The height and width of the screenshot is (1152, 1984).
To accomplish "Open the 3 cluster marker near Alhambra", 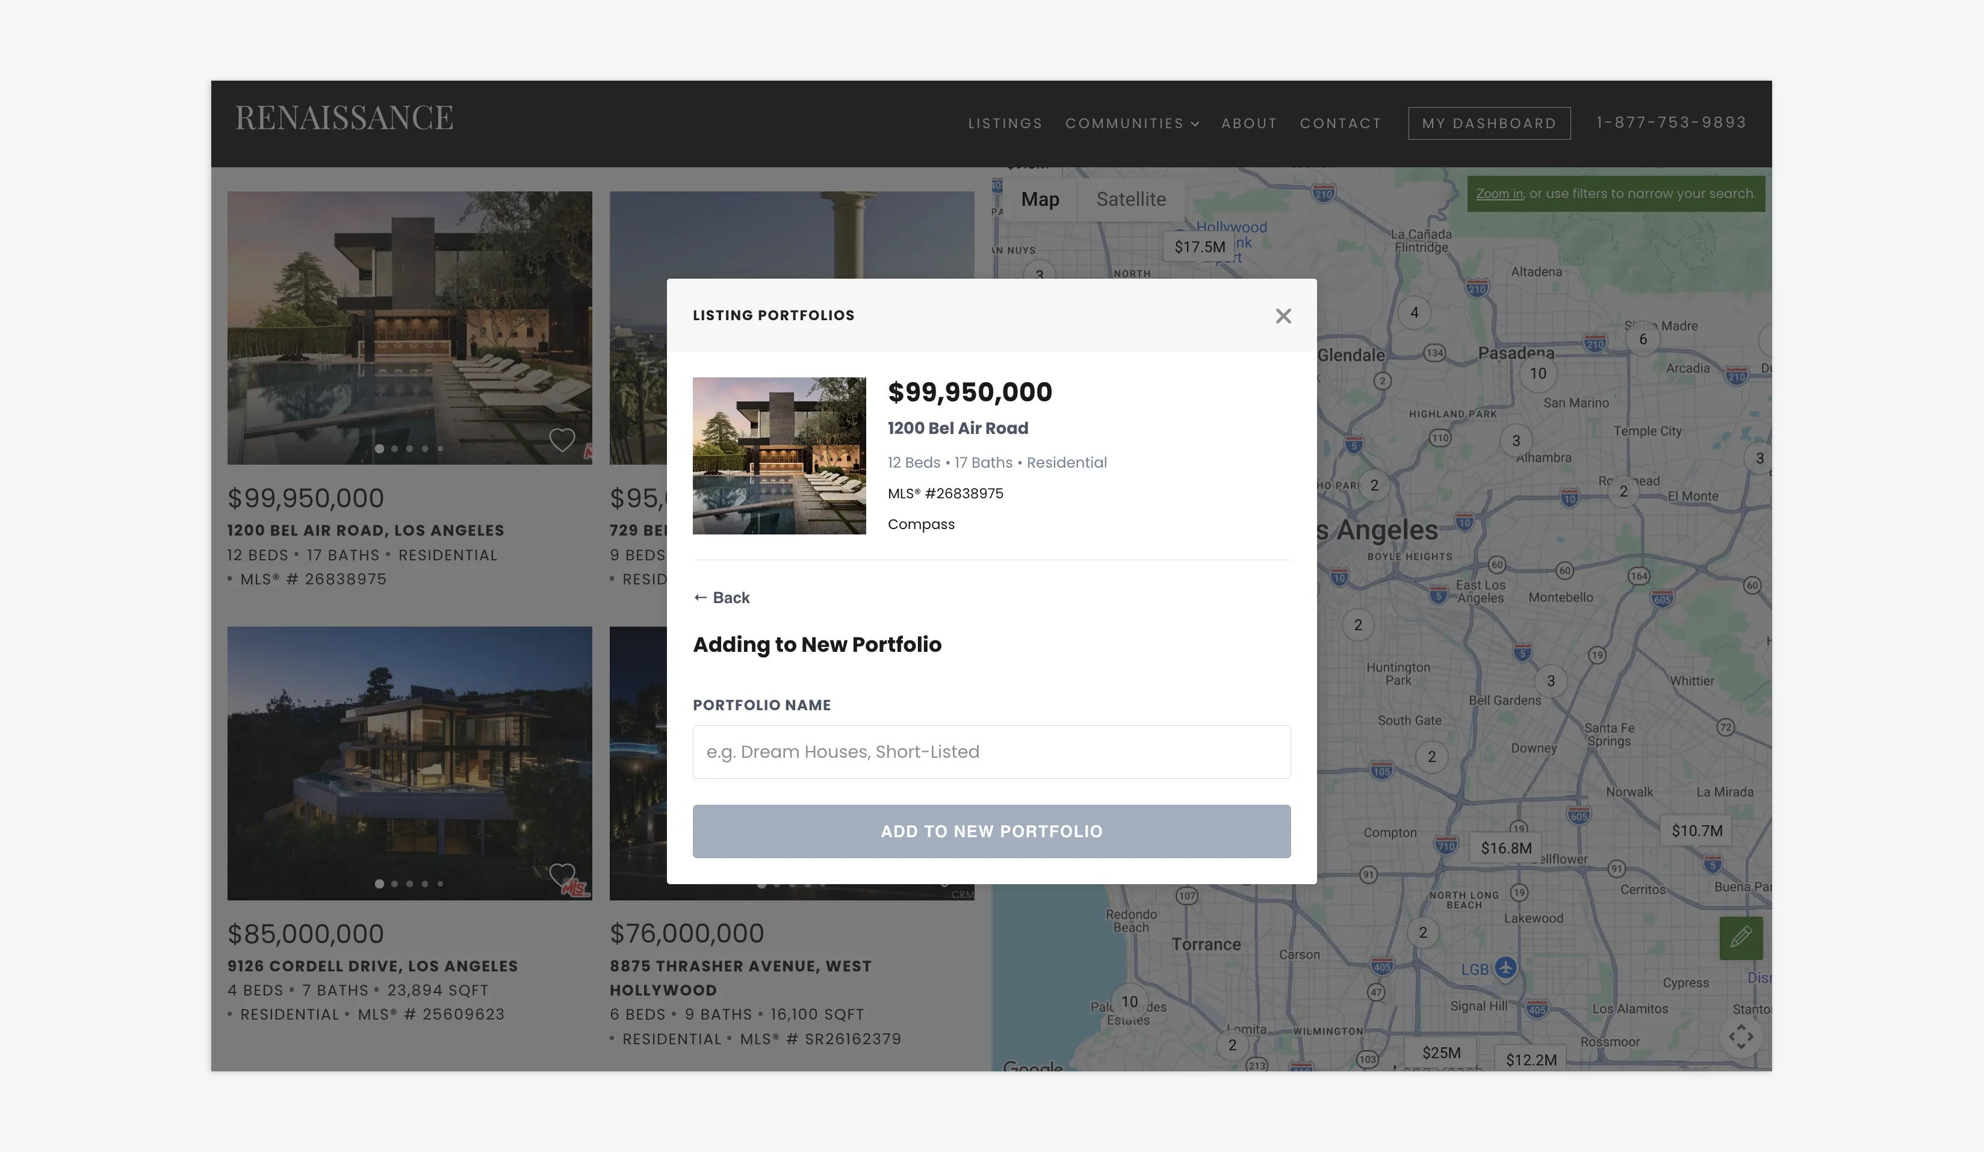I will click(1516, 441).
